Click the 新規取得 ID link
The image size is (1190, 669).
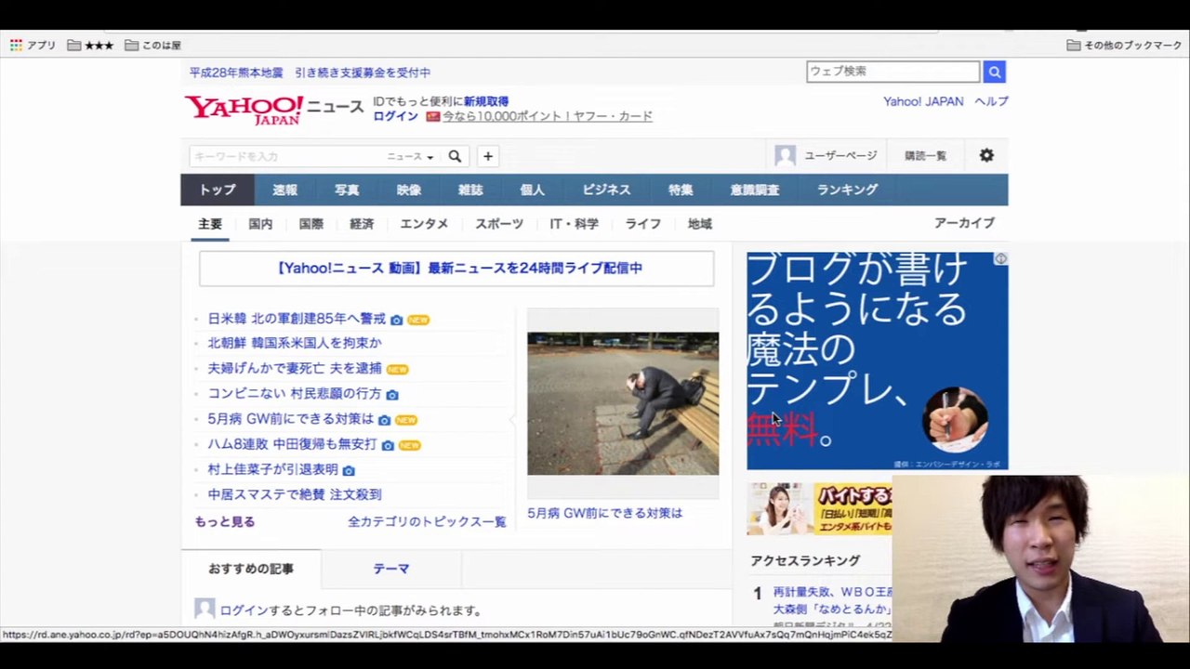click(486, 101)
